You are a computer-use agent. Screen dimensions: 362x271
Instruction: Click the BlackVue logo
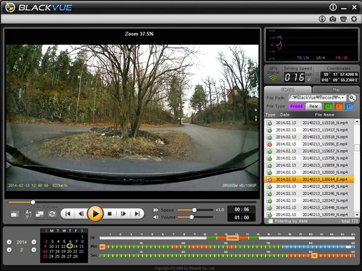click(39, 7)
